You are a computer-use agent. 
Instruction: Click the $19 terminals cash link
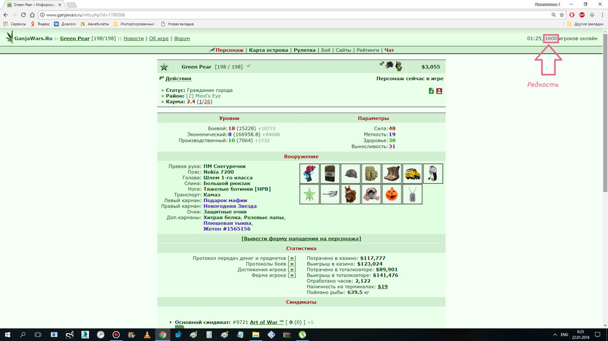coord(382,287)
